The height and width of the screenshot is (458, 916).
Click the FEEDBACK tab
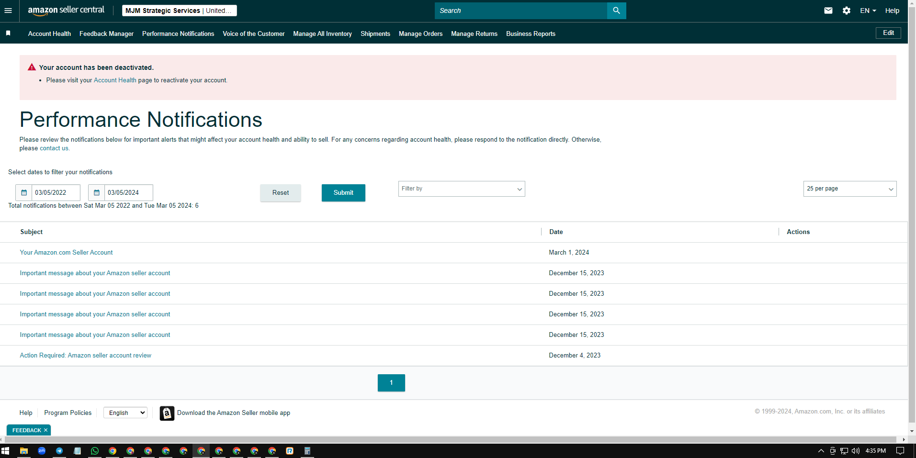point(27,430)
